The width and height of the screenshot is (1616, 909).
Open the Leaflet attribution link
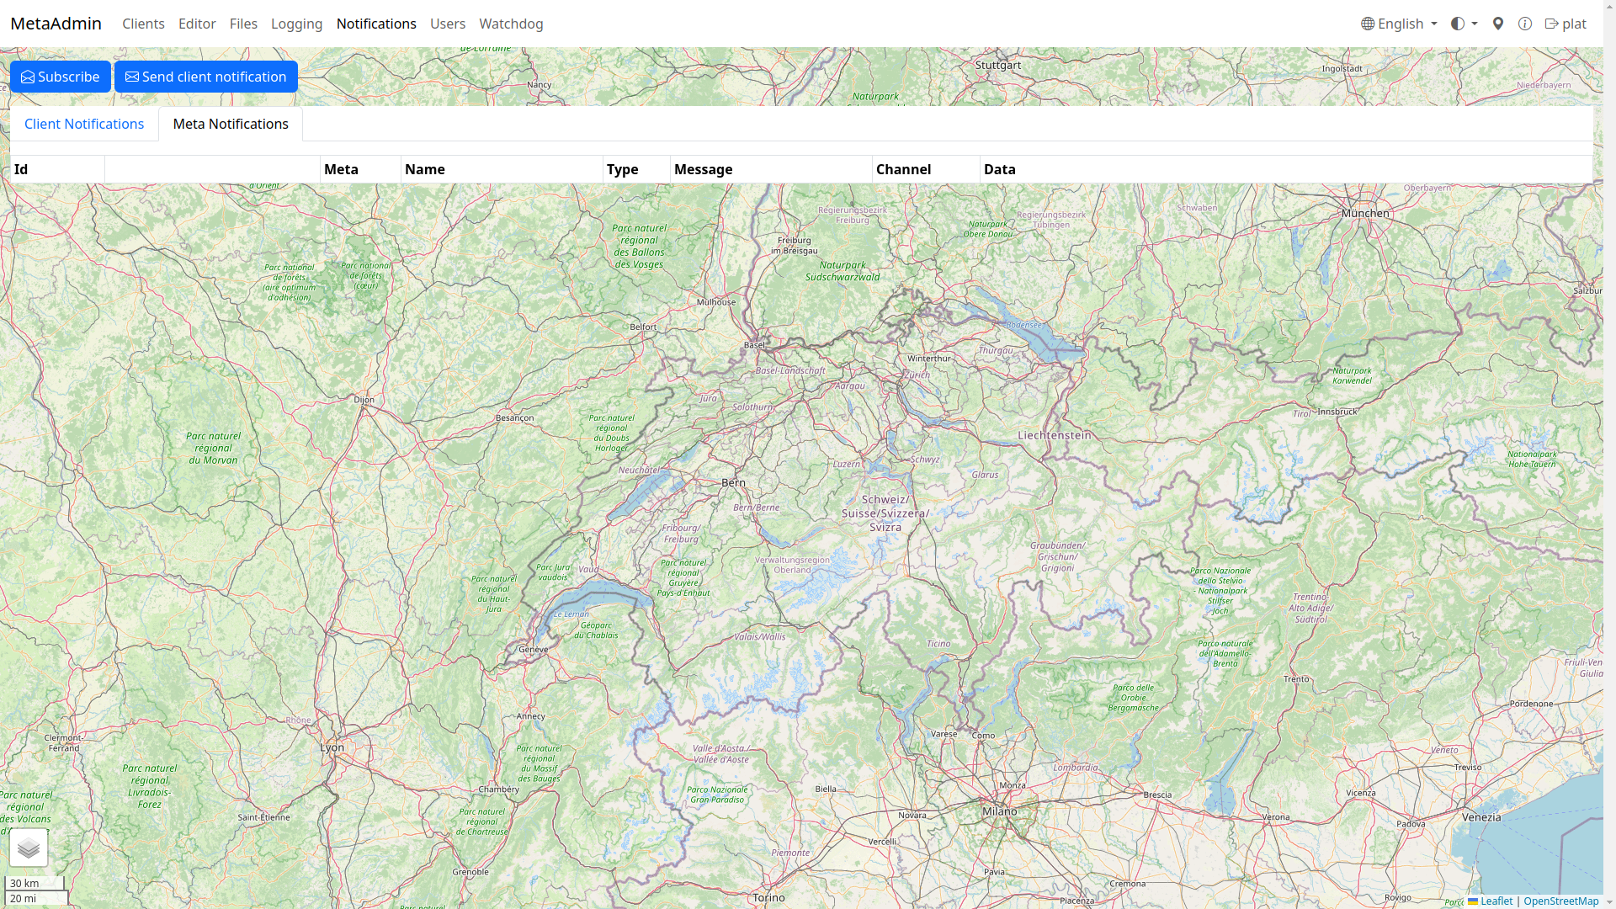click(x=1496, y=901)
